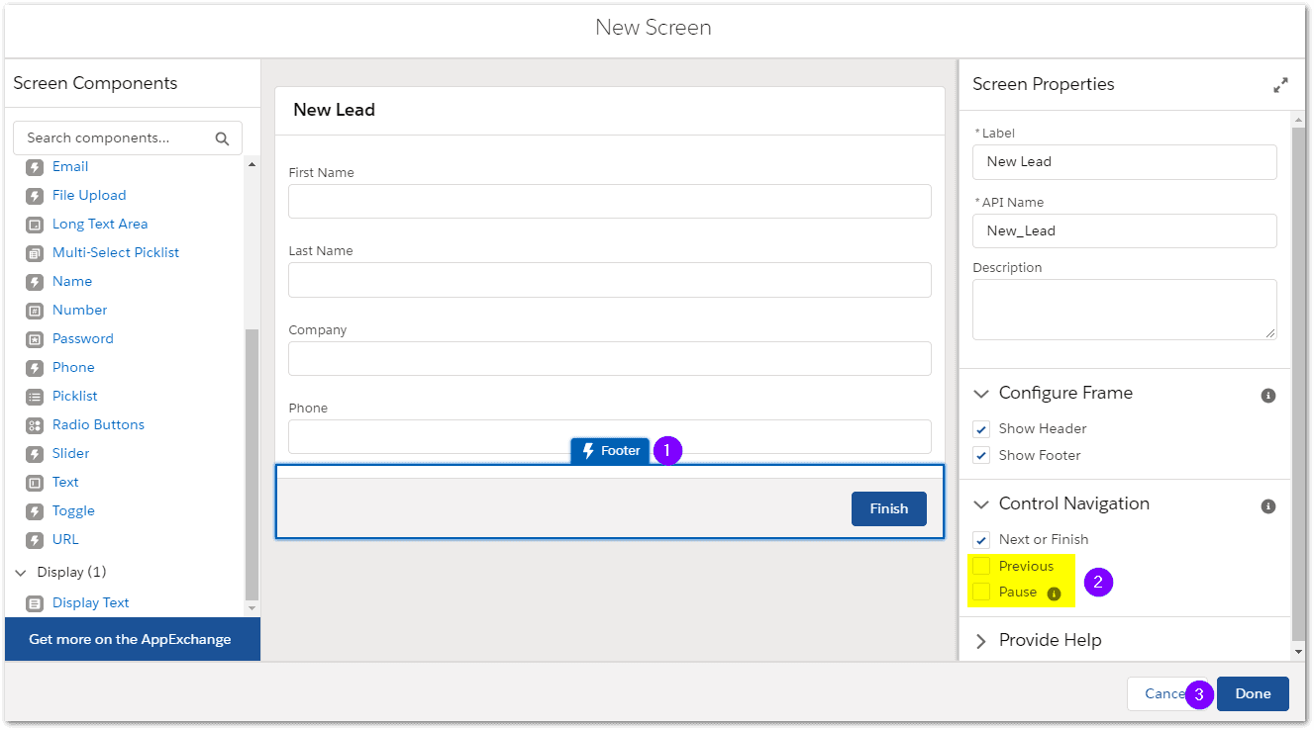
Task: Click the expand icon in Screen Properties
Action: click(x=1280, y=85)
